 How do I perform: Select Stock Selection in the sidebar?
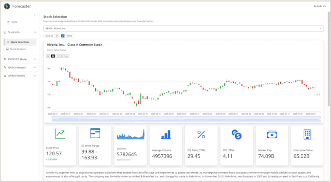point(20,42)
